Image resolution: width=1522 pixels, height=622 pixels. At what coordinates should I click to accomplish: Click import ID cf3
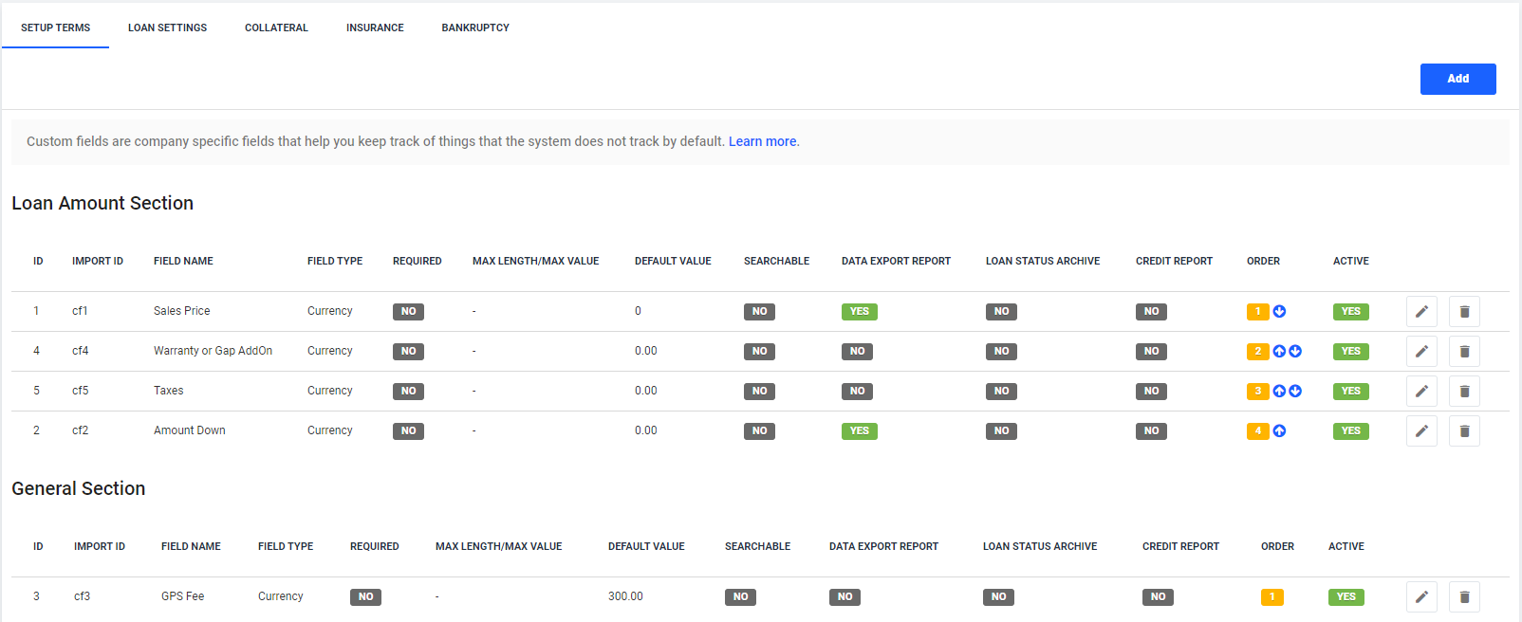82,596
